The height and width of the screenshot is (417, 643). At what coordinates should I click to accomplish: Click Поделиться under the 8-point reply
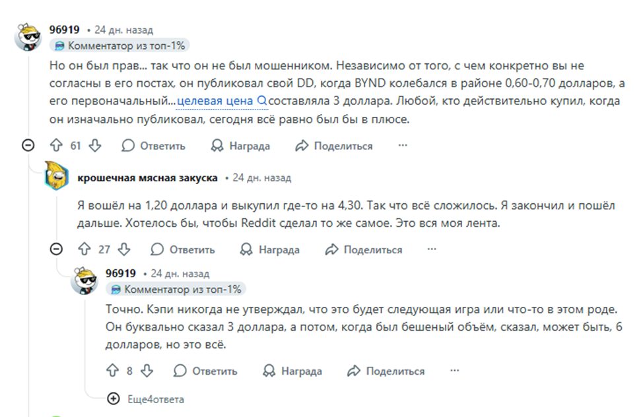tap(386, 371)
